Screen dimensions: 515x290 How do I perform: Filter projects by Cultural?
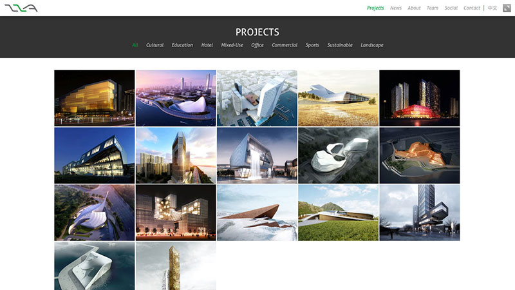pos(154,45)
